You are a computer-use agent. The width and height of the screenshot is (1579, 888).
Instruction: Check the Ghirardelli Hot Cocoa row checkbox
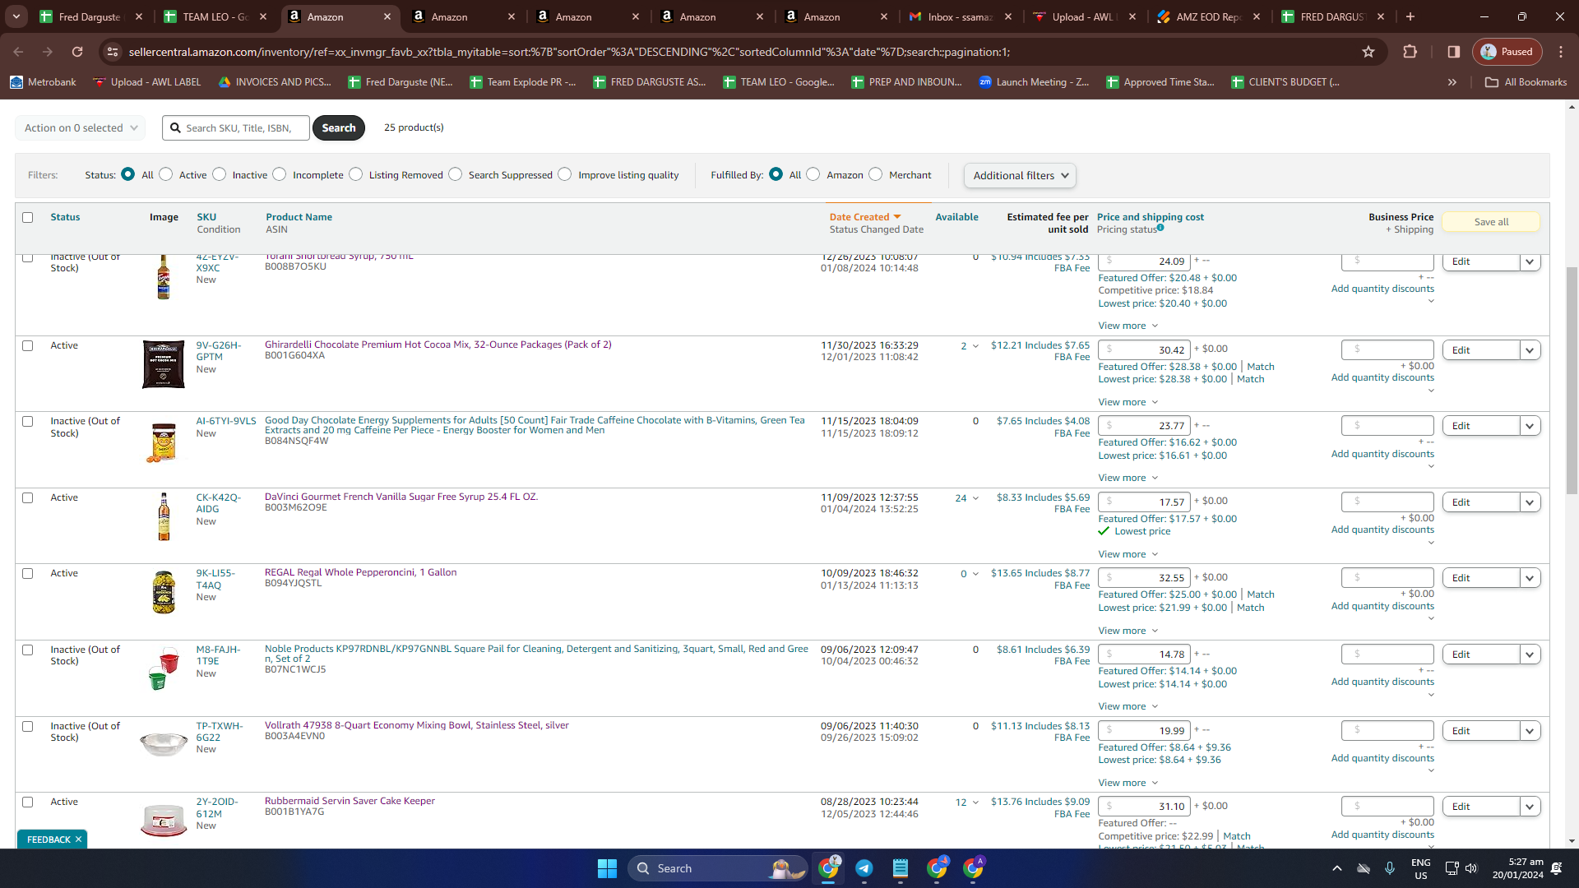click(28, 346)
